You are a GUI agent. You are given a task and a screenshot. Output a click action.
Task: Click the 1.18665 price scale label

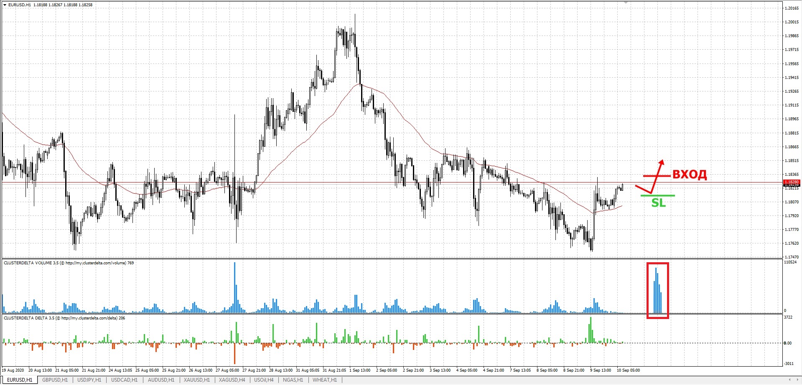tap(792, 147)
